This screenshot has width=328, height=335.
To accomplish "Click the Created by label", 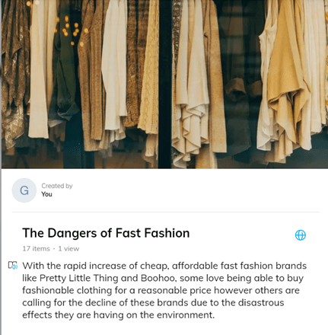I will [57, 186].
